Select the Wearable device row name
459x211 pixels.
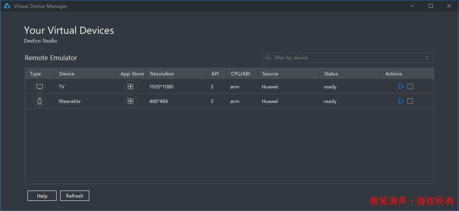point(70,101)
